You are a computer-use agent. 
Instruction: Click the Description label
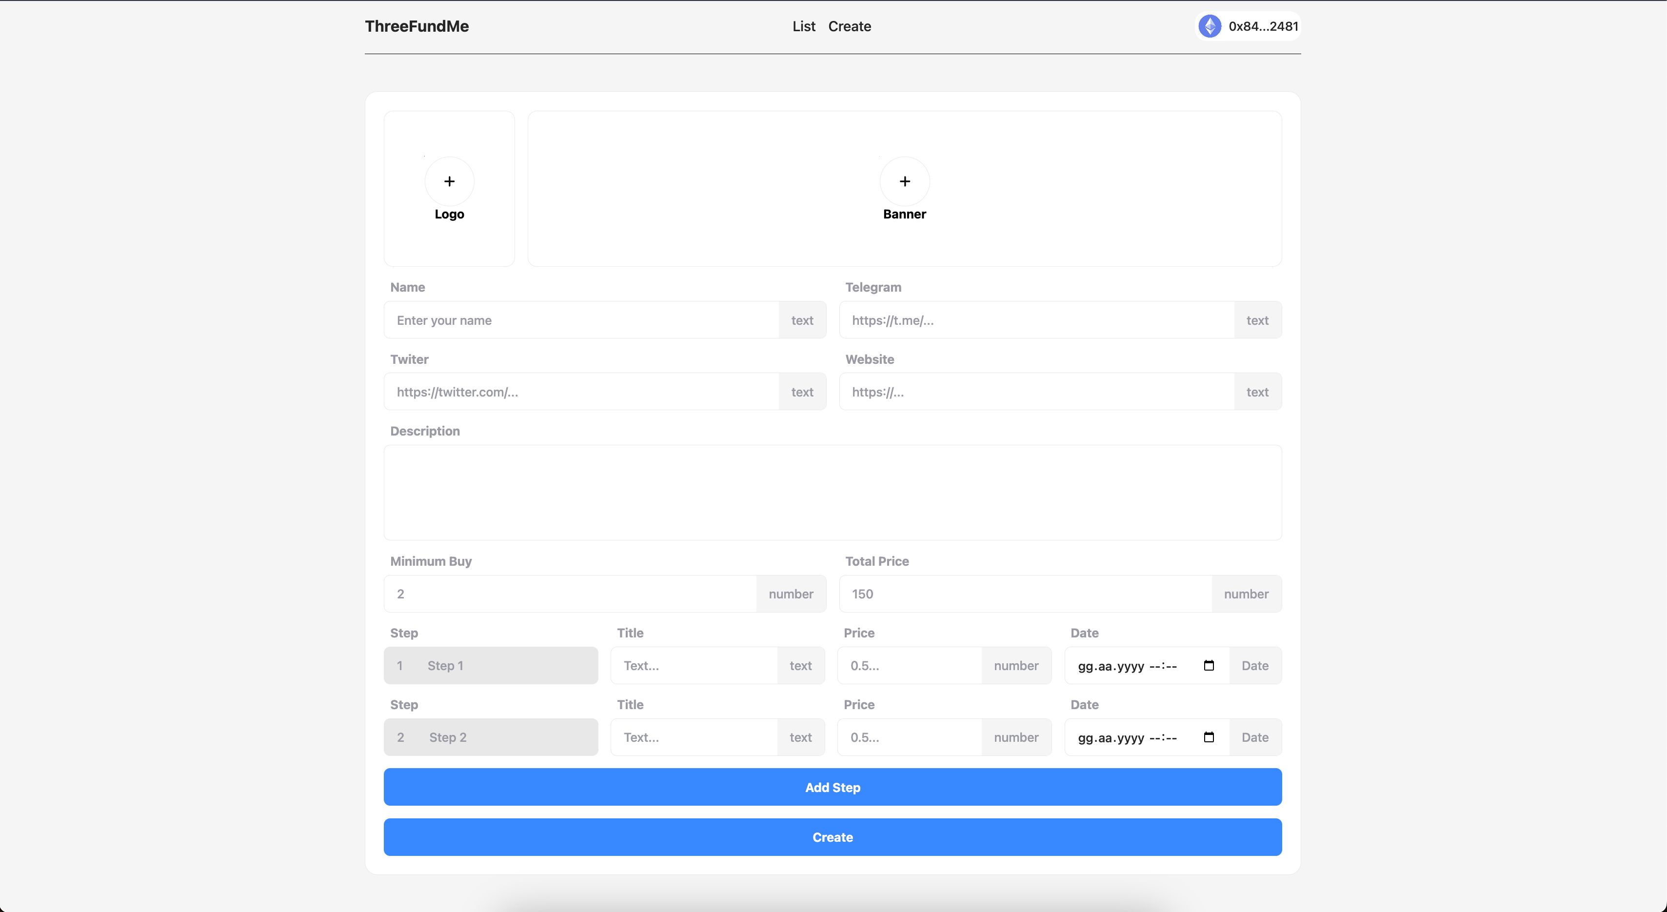click(x=425, y=431)
